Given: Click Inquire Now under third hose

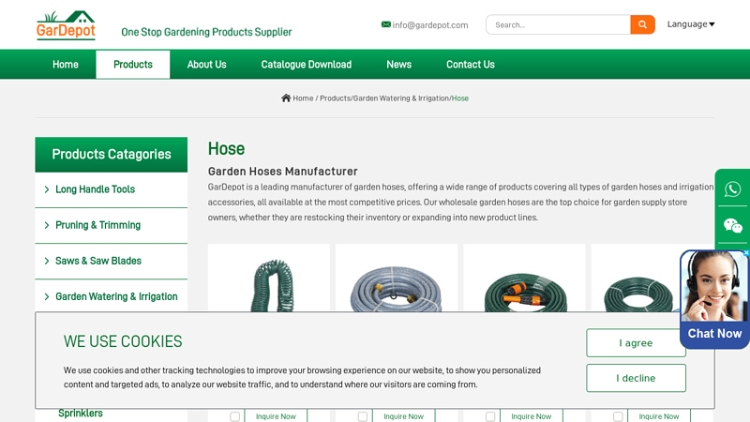Looking at the screenshot, I should pyautogui.click(x=532, y=416).
